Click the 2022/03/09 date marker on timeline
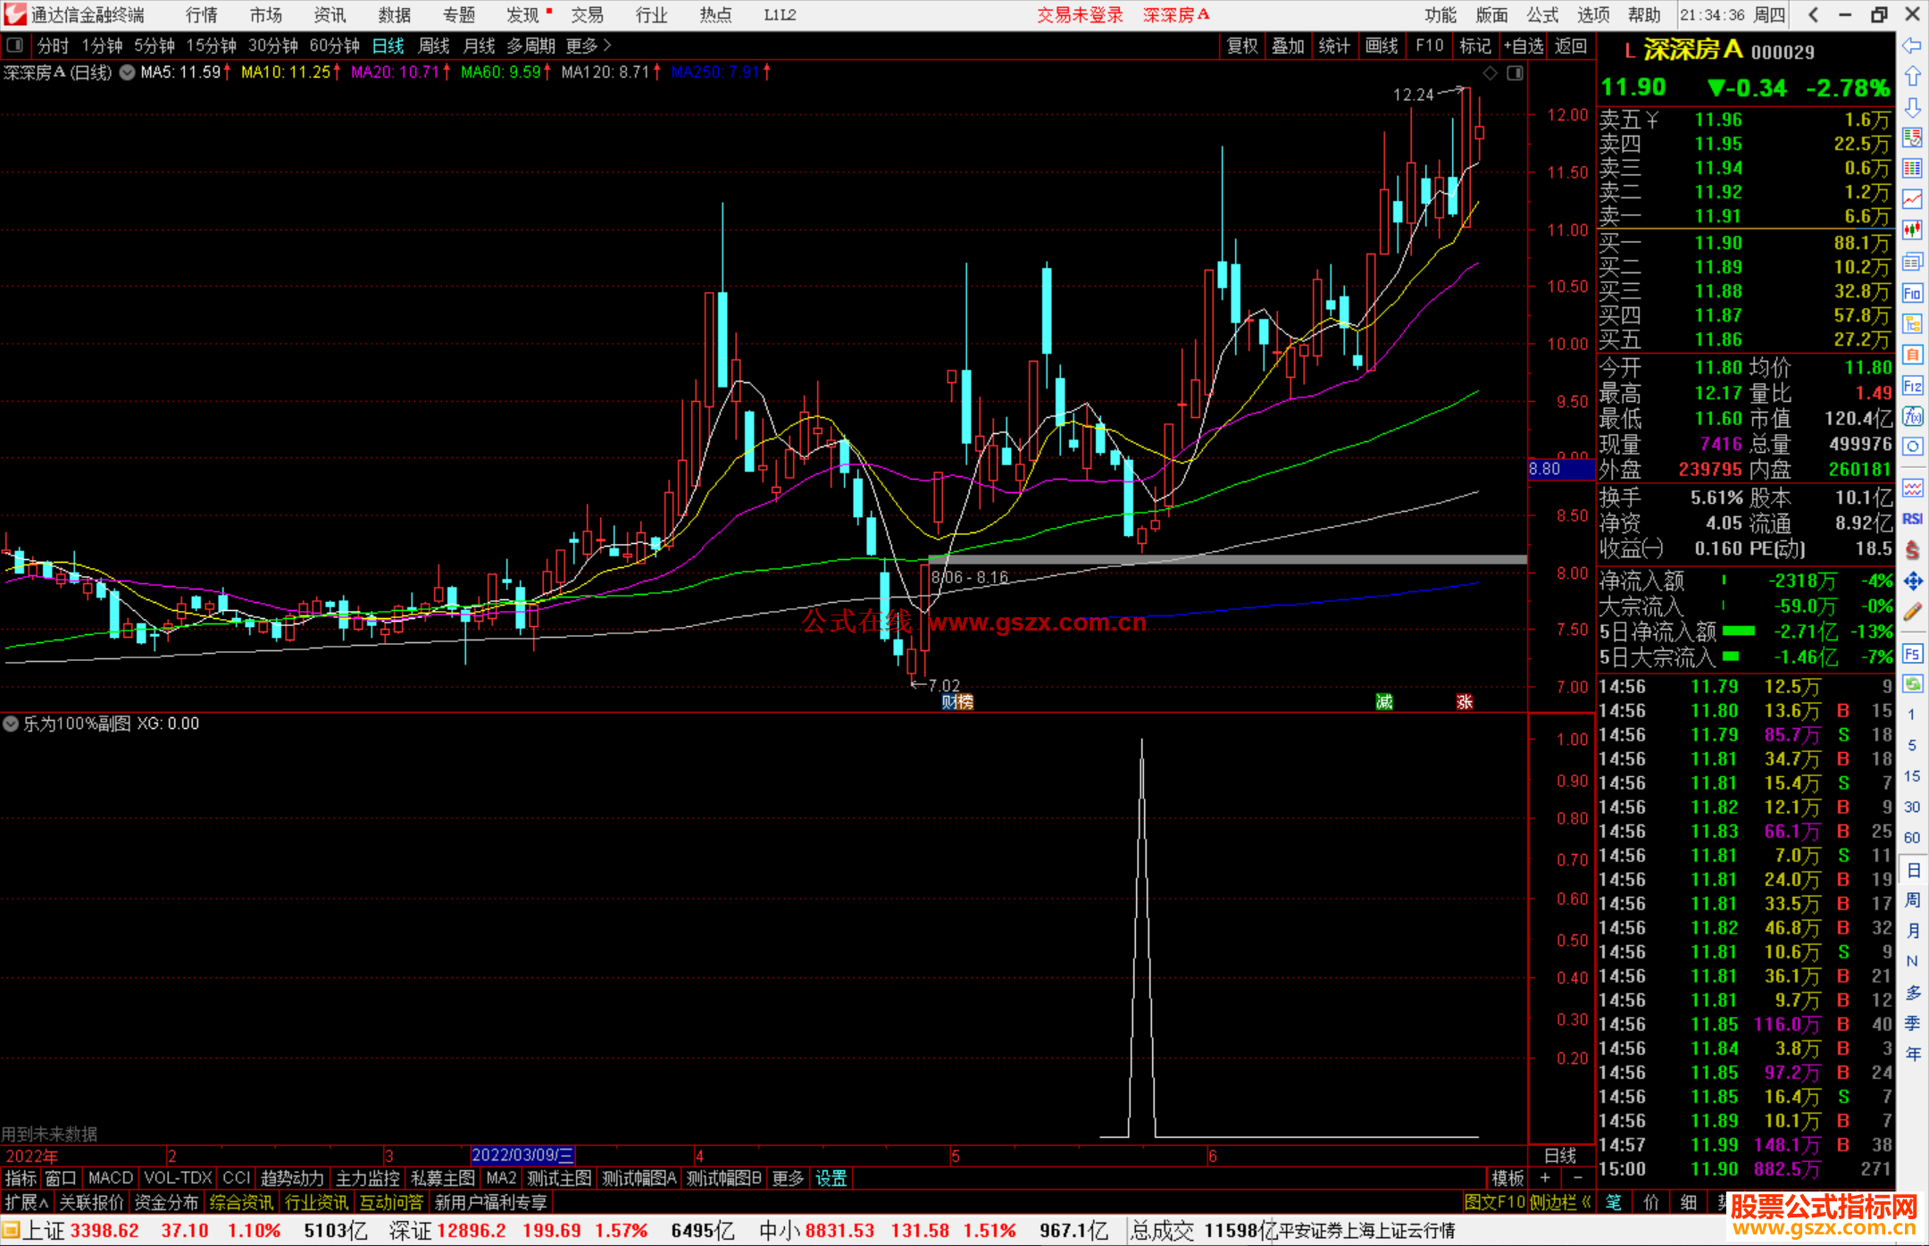 pos(522,1155)
